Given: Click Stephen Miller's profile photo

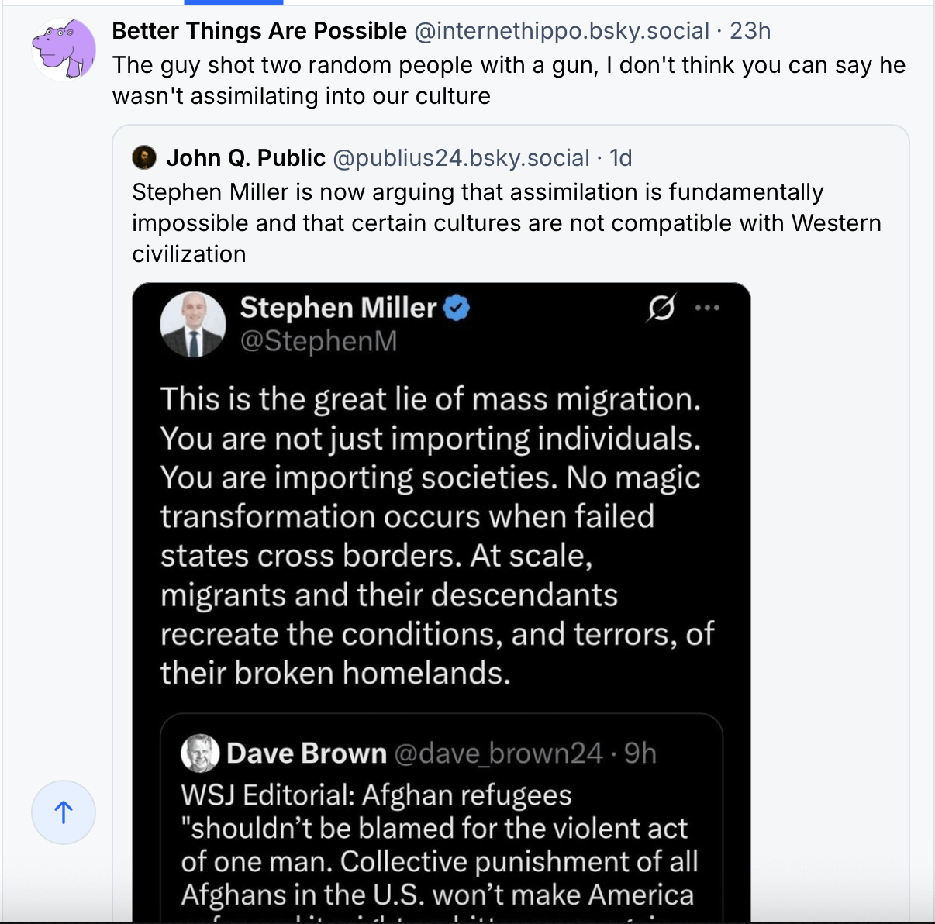Looking at the screenshot, I should 193,324.
